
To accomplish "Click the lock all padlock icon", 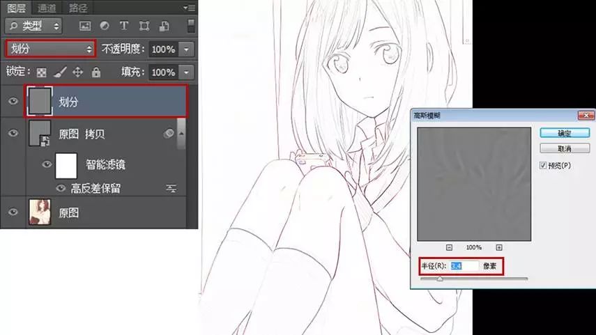I will 95,72.
